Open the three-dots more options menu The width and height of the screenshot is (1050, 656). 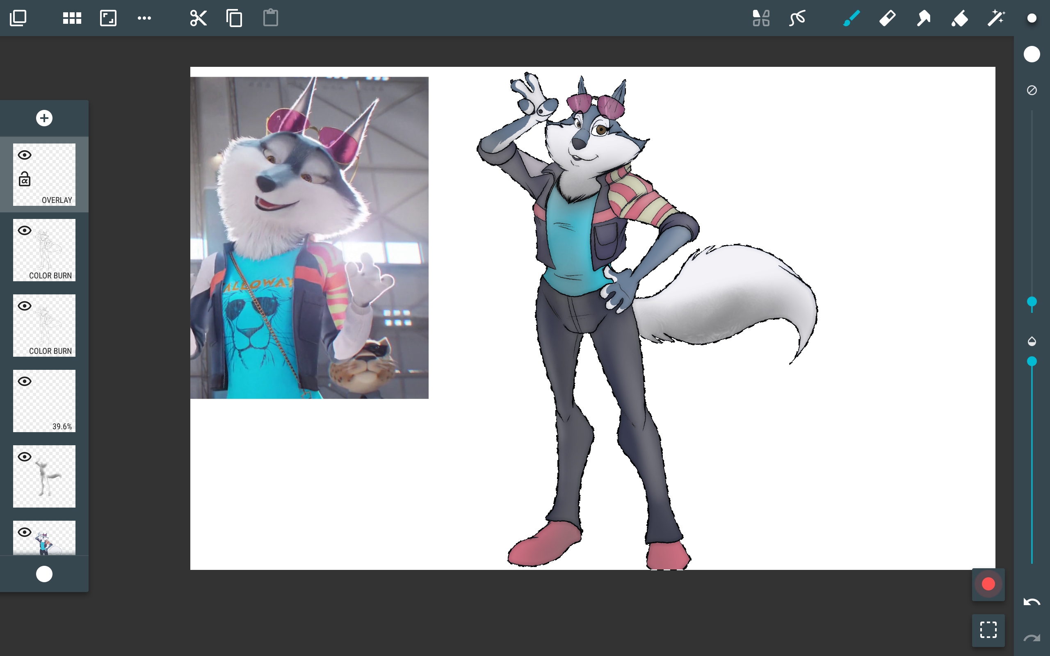click(x=144, y=18)
